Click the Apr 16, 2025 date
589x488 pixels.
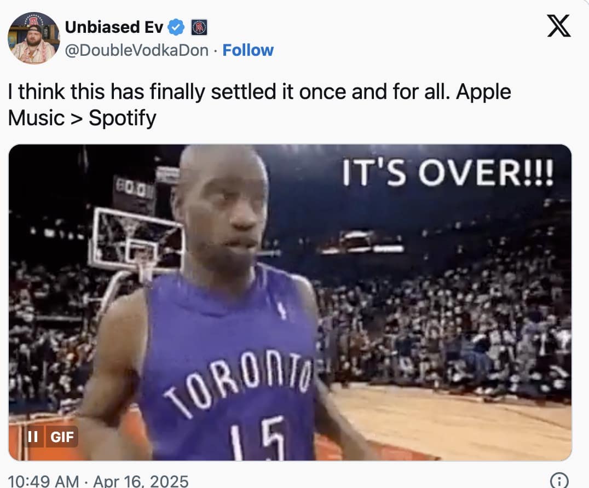141,481
